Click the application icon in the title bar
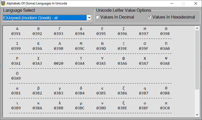202x120 pixels. [3, 3]
